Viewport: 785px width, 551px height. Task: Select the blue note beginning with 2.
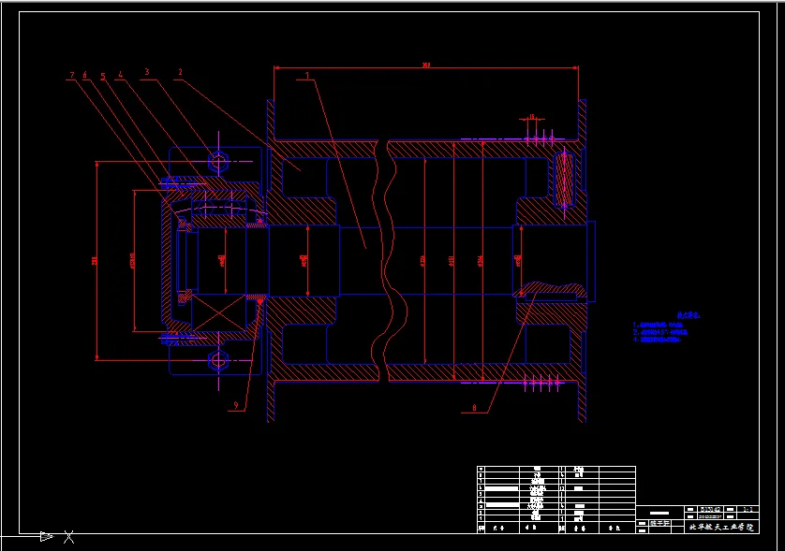[660, 332]
